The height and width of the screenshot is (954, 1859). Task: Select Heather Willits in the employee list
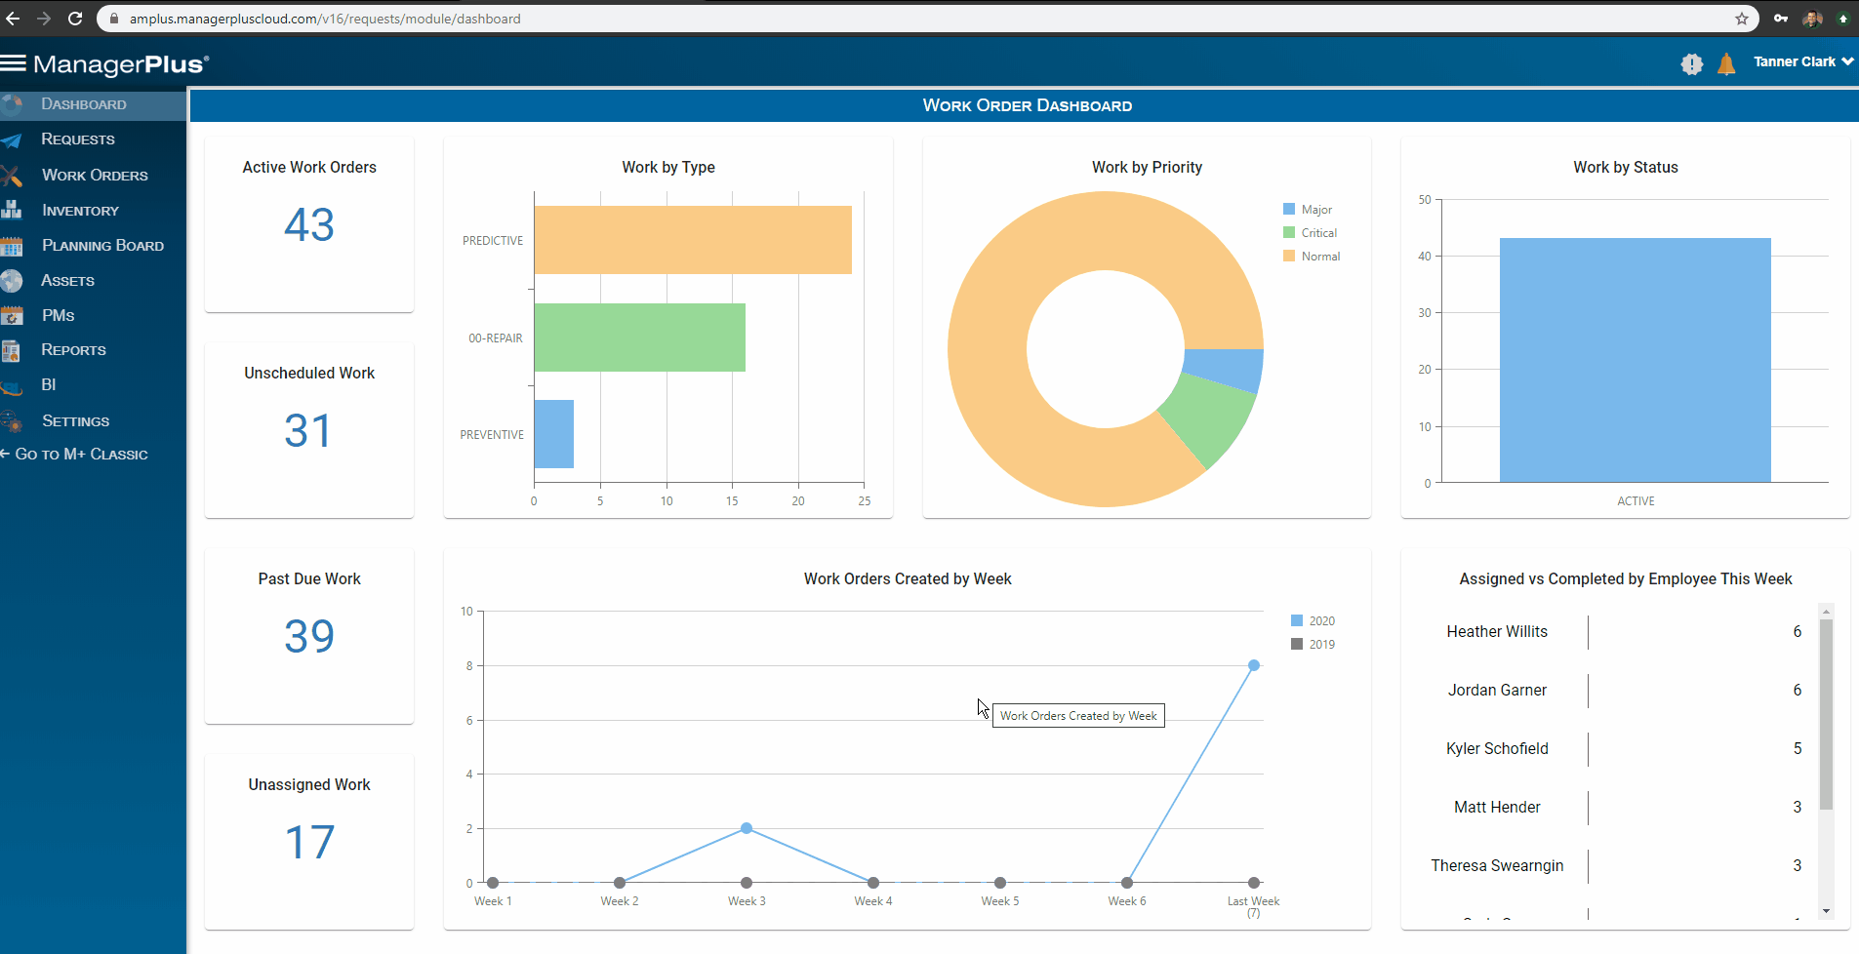[1497, 631]
